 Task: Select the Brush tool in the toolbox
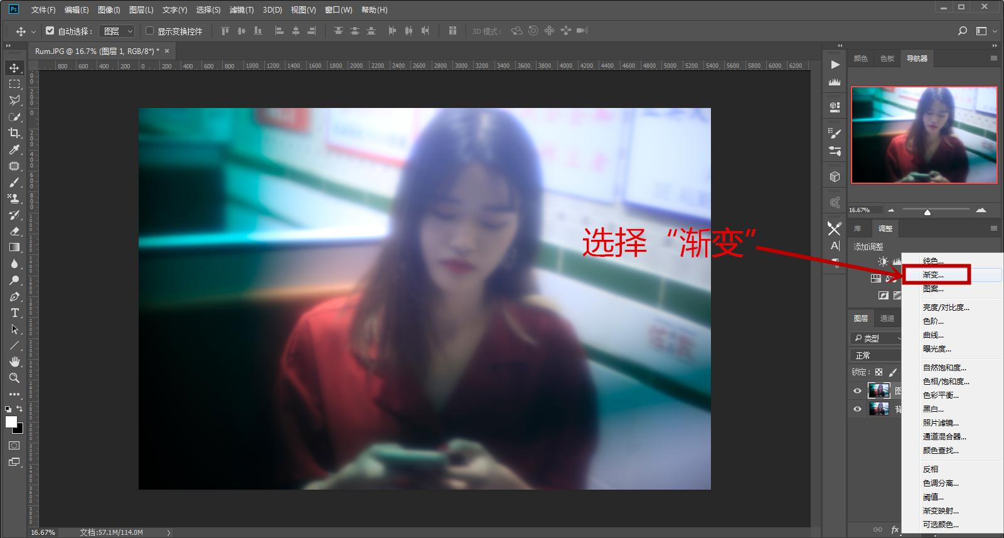(14, 182)
